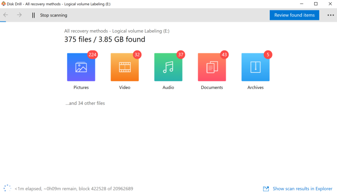Image resolution: width=337 pixels, height=196 pixels.
Task: Stop scanning the volume
Action: pos(53,15)
